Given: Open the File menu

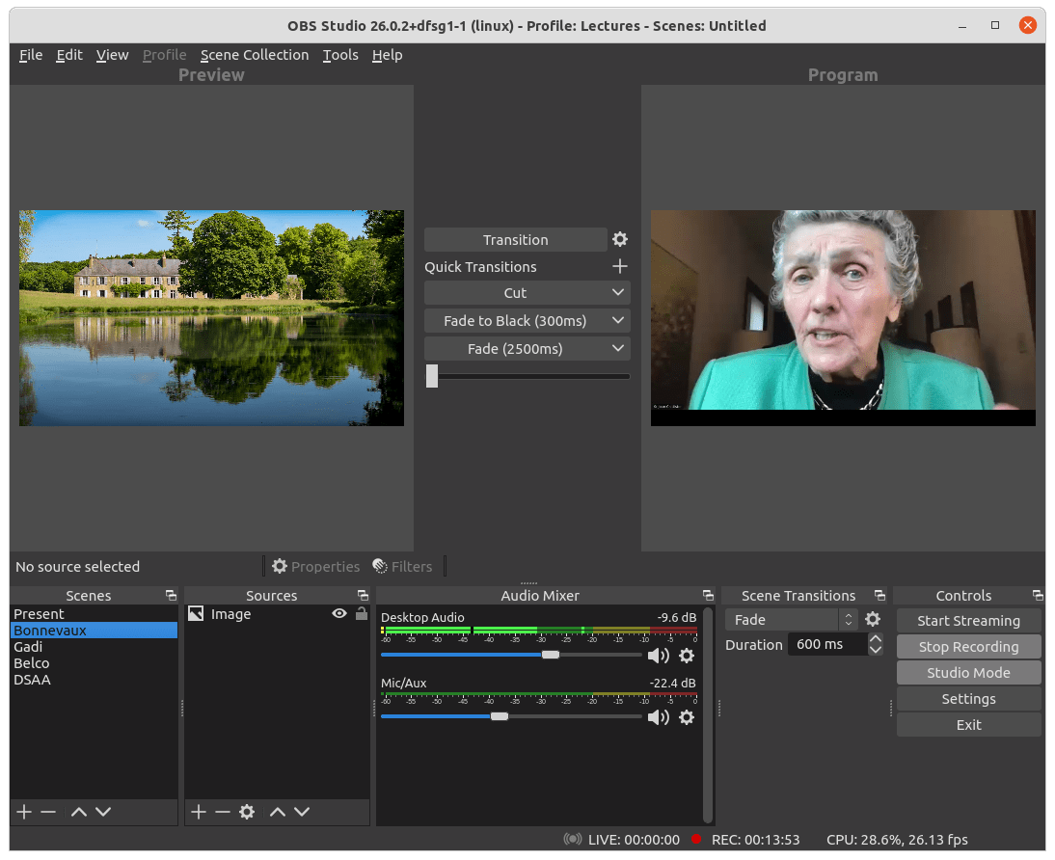Looking at the screenshot, I should pos(31,55).
